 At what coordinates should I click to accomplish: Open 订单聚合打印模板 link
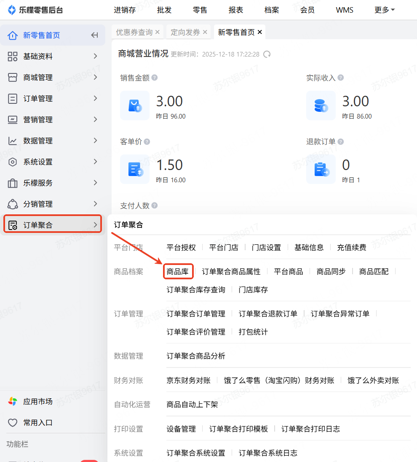[238, 429]
